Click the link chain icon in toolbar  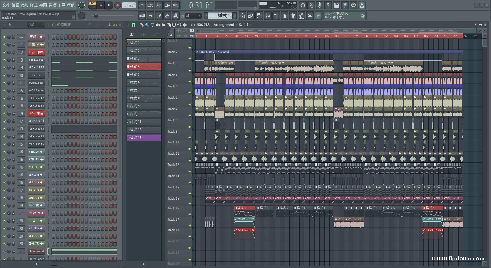pos(167,16)
